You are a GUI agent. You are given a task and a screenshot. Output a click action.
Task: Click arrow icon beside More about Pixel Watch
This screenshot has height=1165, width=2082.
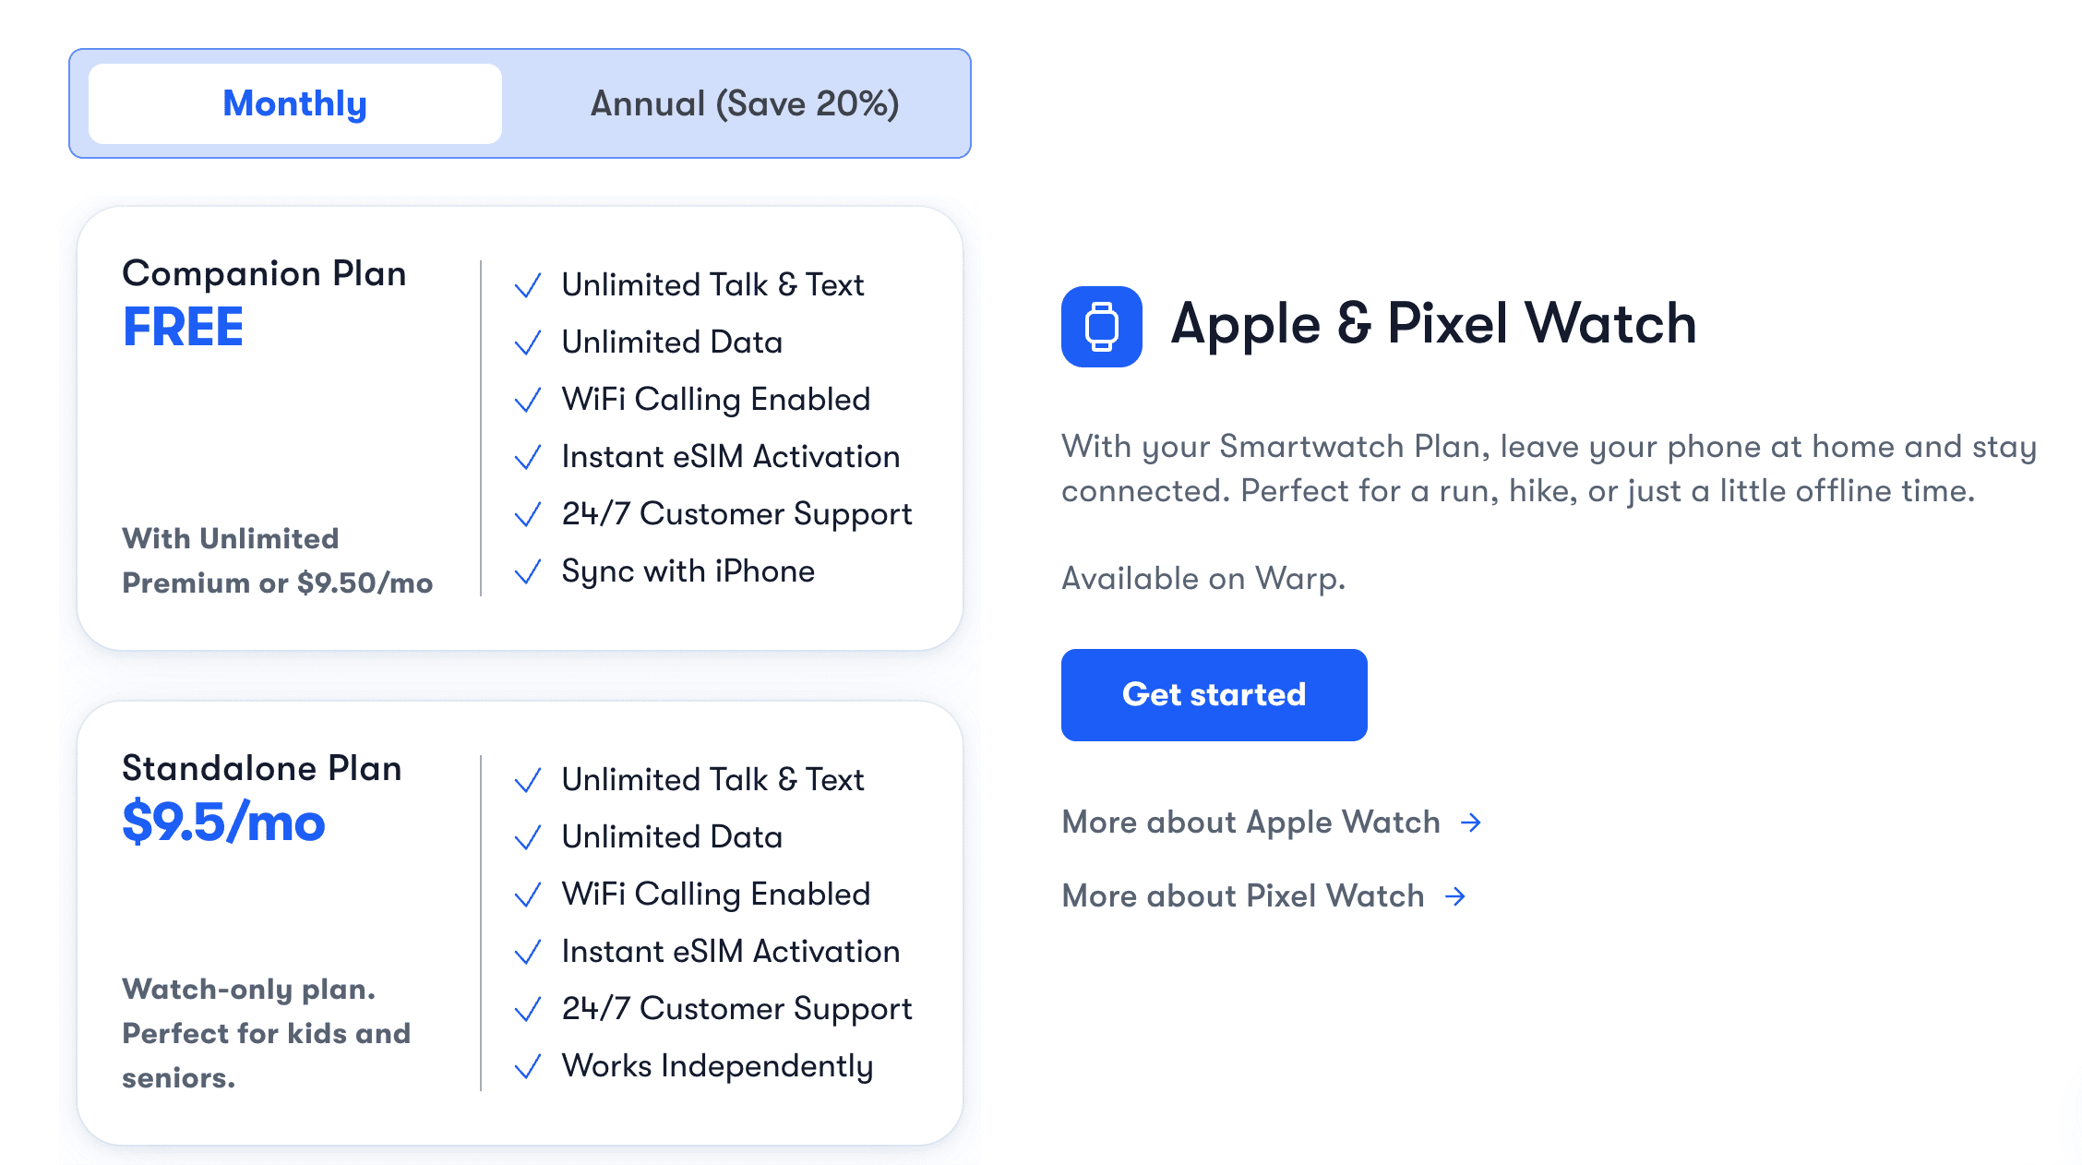[1455, 896]
